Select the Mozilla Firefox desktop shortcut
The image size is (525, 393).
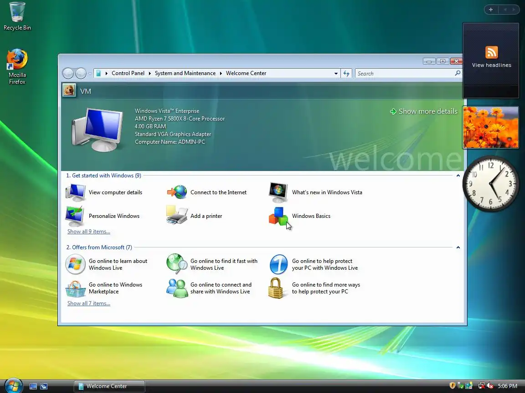17,67
